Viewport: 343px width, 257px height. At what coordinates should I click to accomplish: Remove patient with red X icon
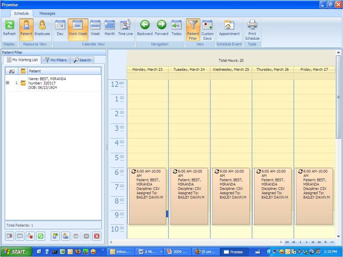pos(97,236)
